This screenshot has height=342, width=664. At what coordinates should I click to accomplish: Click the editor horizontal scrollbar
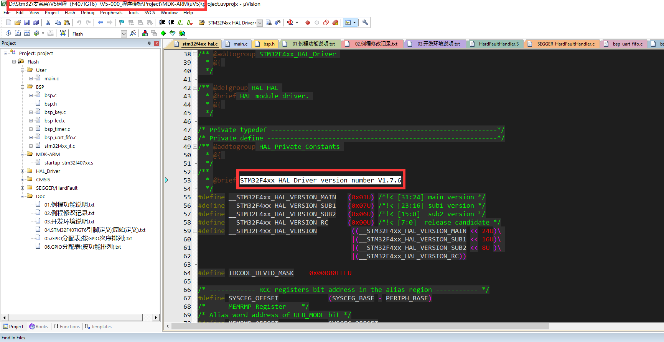pyautogui.click(x=360, y=326)
